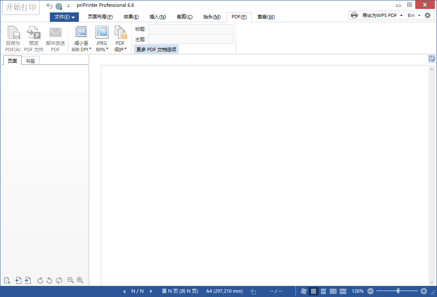Screen dimensions: 437x297
Task: Toggle single page view in status bar
Action: 313,291
